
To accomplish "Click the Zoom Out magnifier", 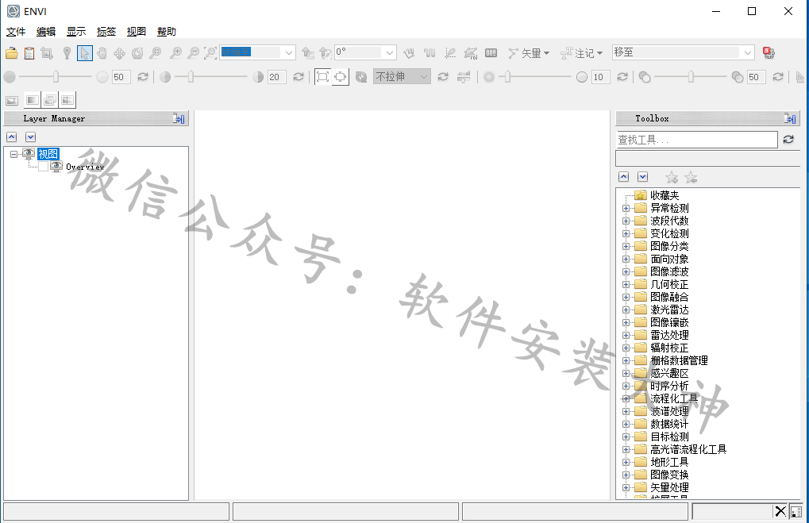I will coord(194,52).
